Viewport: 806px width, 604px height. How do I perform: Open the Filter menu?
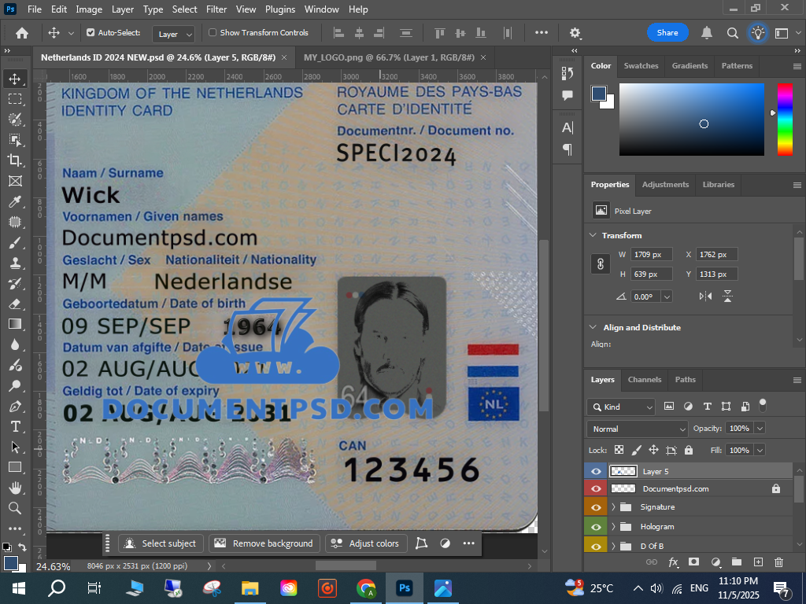pos(216,9)
